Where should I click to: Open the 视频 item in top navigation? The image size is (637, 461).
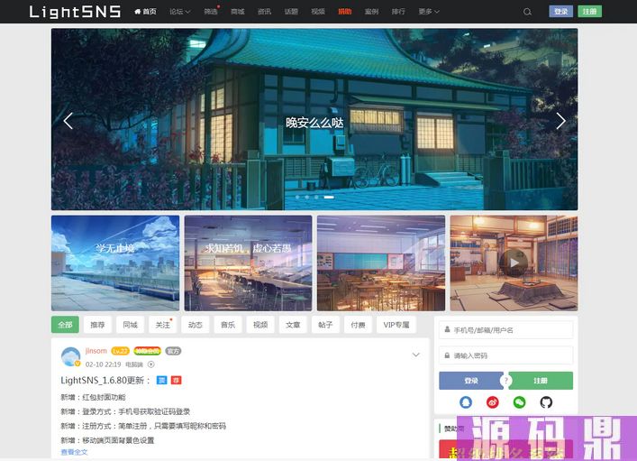[x=318, y=12]
